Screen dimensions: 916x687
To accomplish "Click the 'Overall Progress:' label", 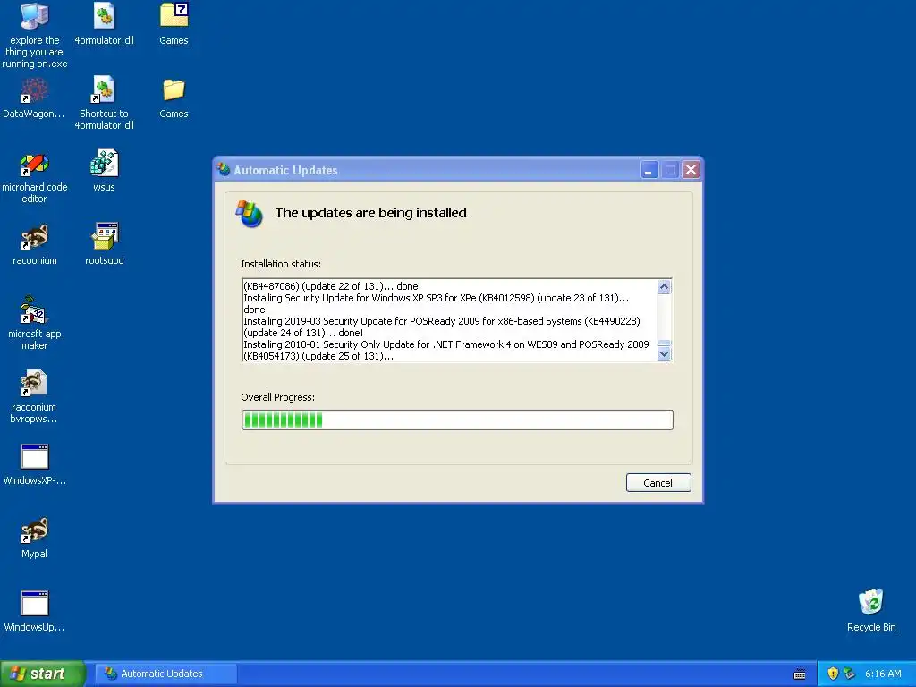I will pyautogui.click(x=277, y=397).
